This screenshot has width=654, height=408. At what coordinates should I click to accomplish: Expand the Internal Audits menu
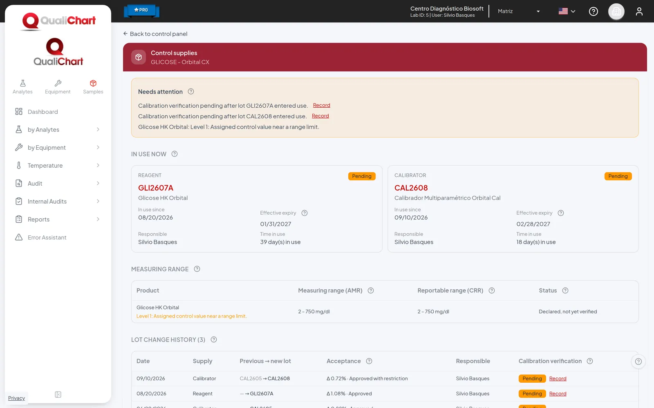pos(58,202)
